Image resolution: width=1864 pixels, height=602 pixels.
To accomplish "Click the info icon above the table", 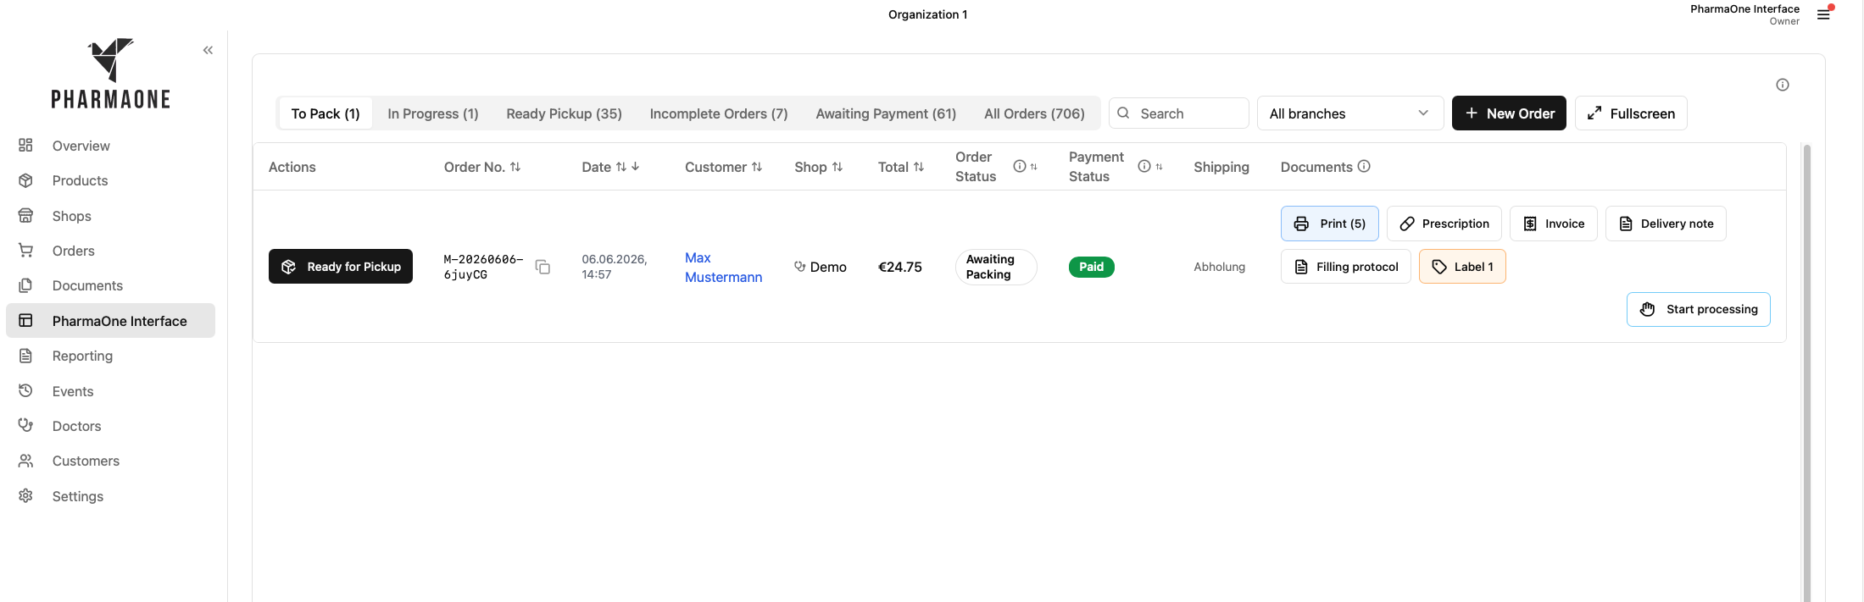I will 1783,85.
